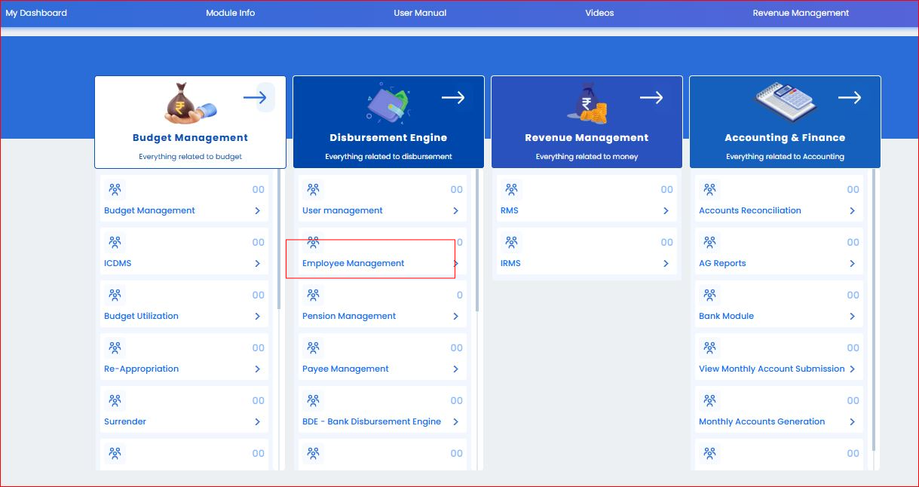The image size is (919, 487).
Task: Click the money bag icon in Budget Management card
Action: [x=190, y=103]
